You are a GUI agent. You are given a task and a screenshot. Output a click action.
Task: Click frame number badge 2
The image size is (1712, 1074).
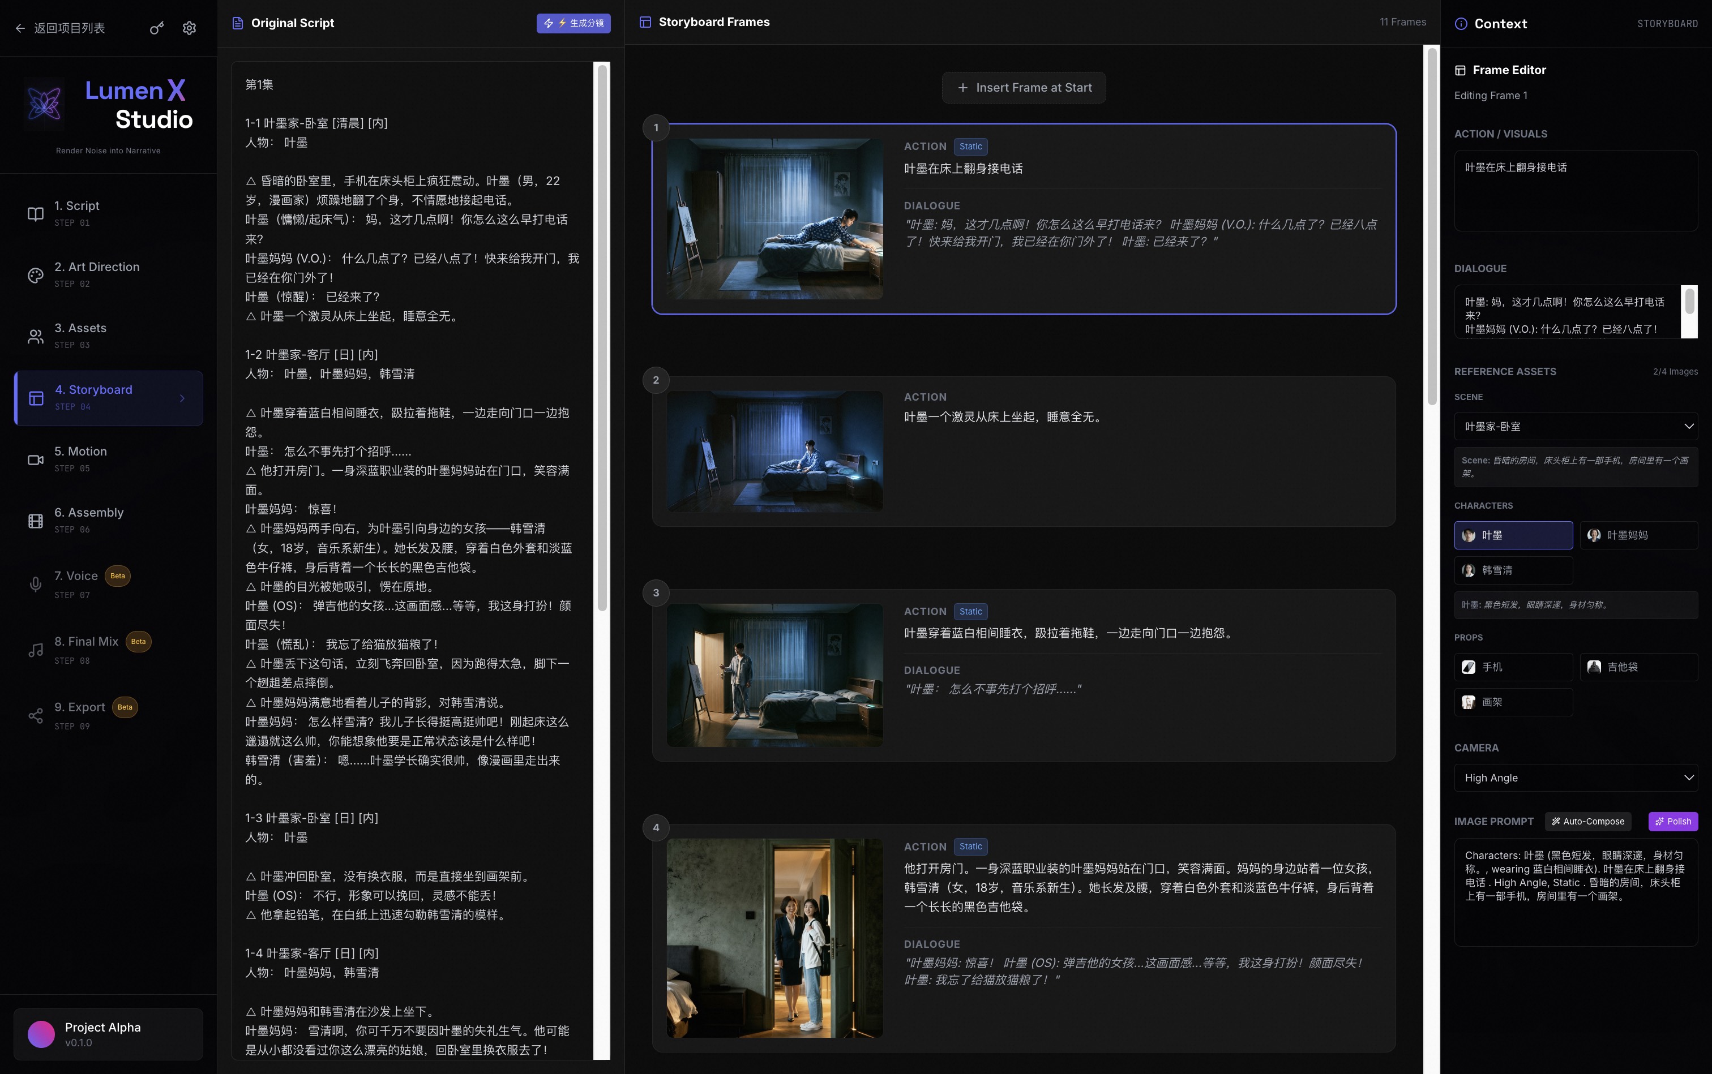tap(656, 380)
